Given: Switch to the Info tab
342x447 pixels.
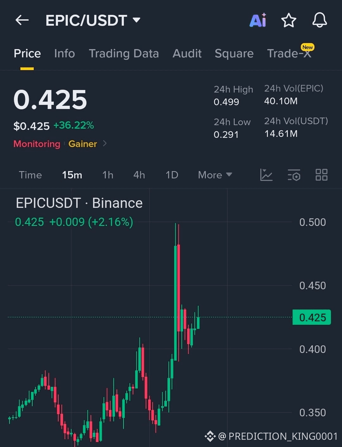Looking at the screenshot, I should click(x=64, y=54).
